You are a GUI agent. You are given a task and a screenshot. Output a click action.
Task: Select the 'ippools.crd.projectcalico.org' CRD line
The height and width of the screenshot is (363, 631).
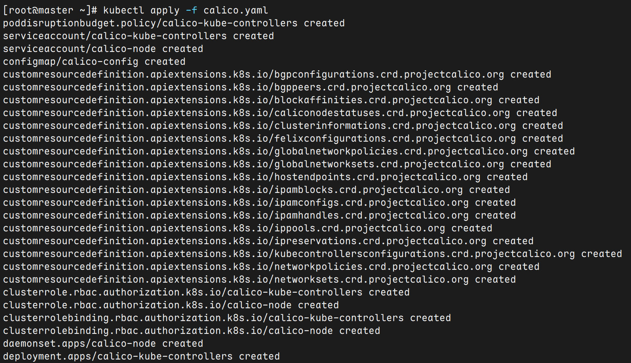pos(247,228)
